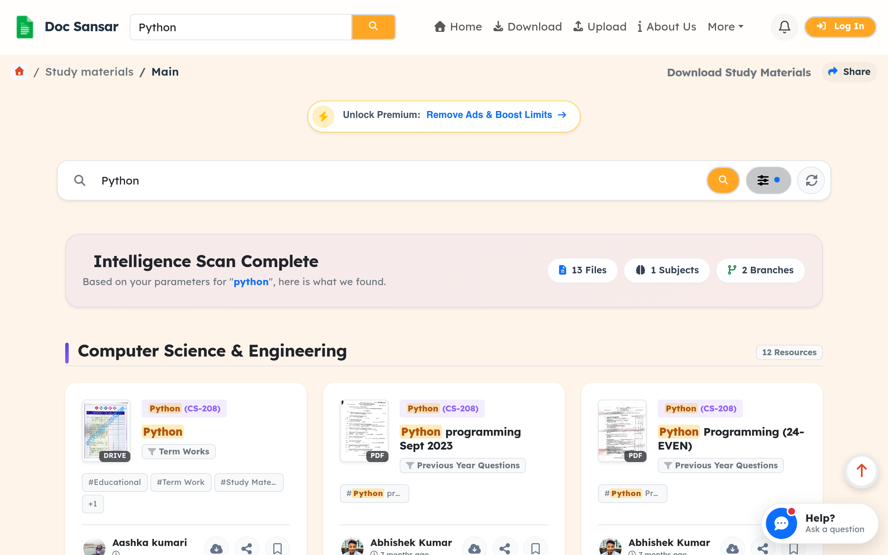
Task: Select the Term Works filter chip
Action: click(x=179, y=452)
